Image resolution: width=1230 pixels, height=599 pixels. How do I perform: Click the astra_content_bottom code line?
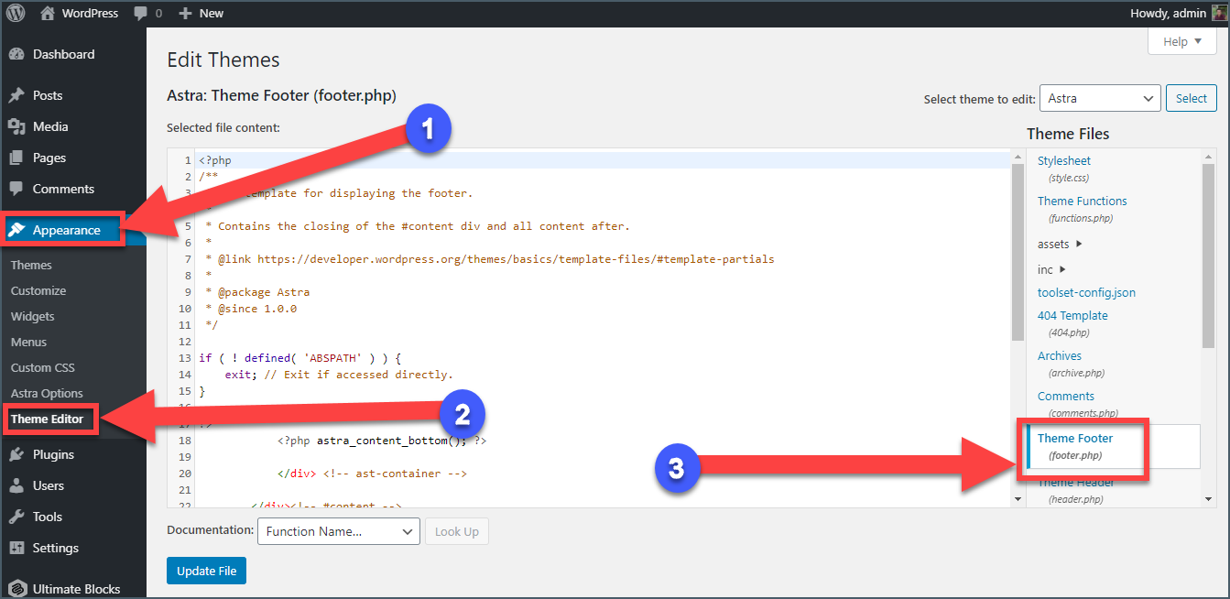click(383, 441)
